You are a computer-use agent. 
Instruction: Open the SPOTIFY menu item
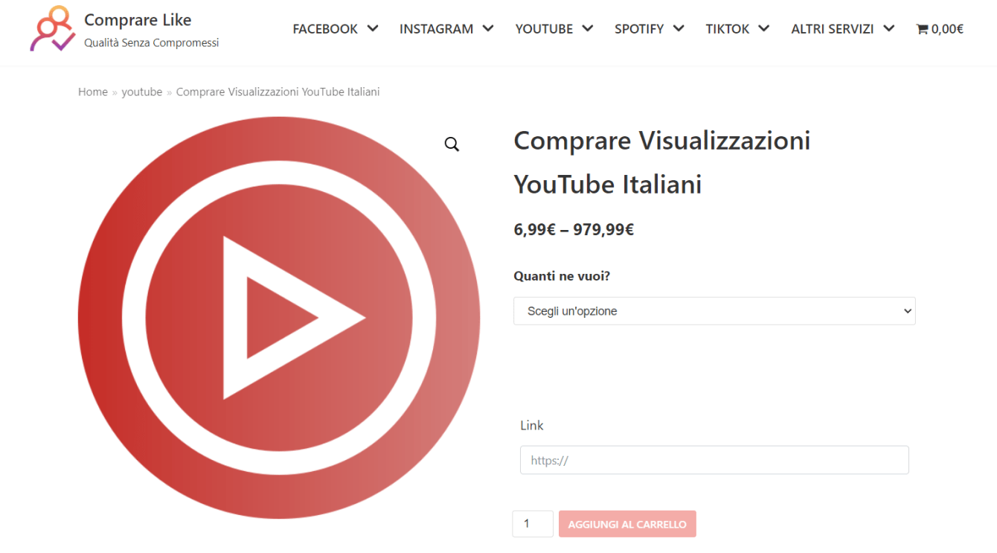639,29
